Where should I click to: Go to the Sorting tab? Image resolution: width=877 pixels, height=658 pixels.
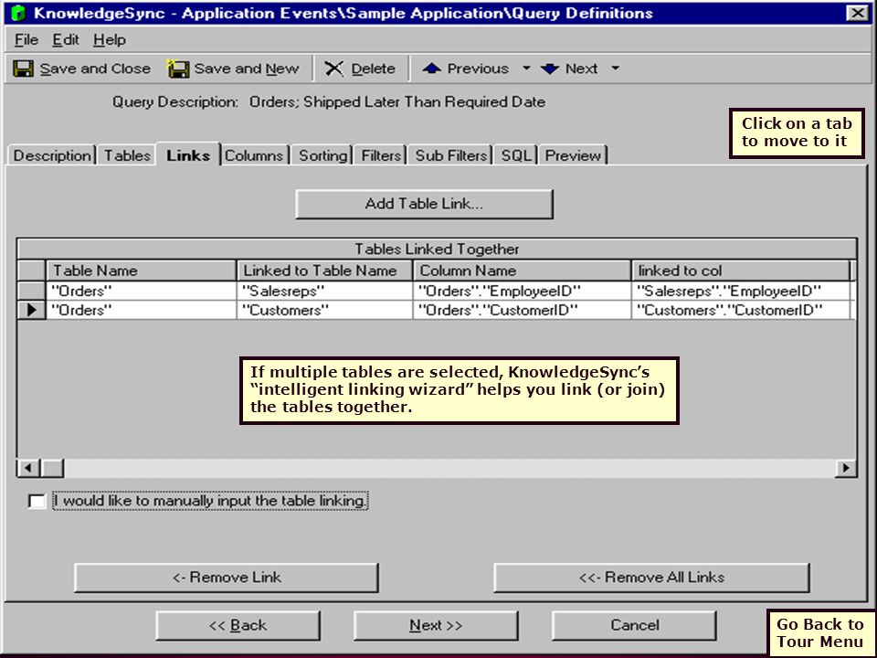[x=322, y=155]
